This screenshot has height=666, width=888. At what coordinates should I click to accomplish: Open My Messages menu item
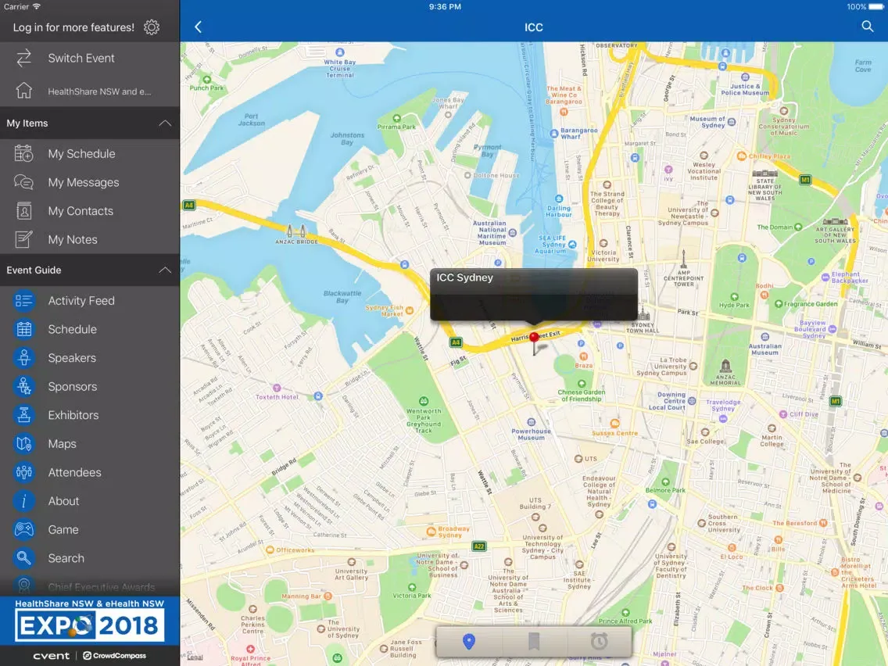(x=90, y=182)
